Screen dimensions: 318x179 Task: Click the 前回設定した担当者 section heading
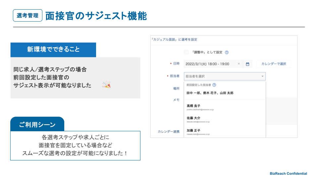(x=199, y=85)
